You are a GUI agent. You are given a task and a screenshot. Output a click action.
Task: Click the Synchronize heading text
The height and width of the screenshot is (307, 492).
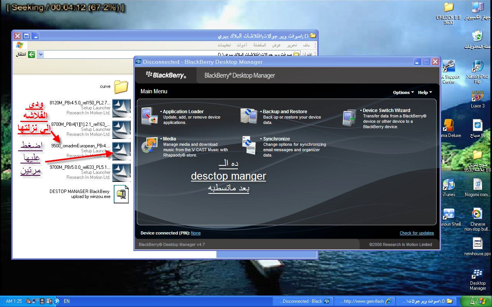pyautogui.click(x=276, y=139)
